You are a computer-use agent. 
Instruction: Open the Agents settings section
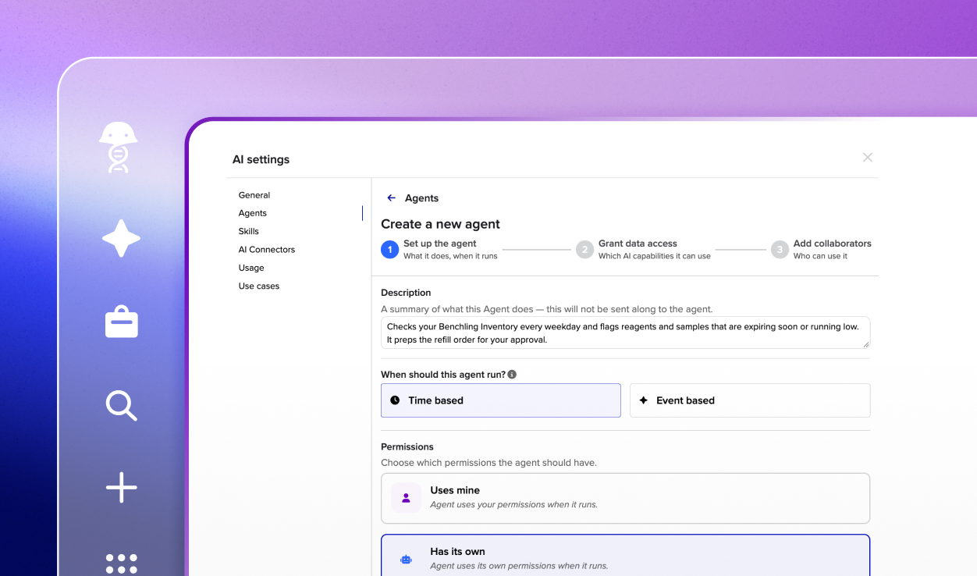pos(253,213)
